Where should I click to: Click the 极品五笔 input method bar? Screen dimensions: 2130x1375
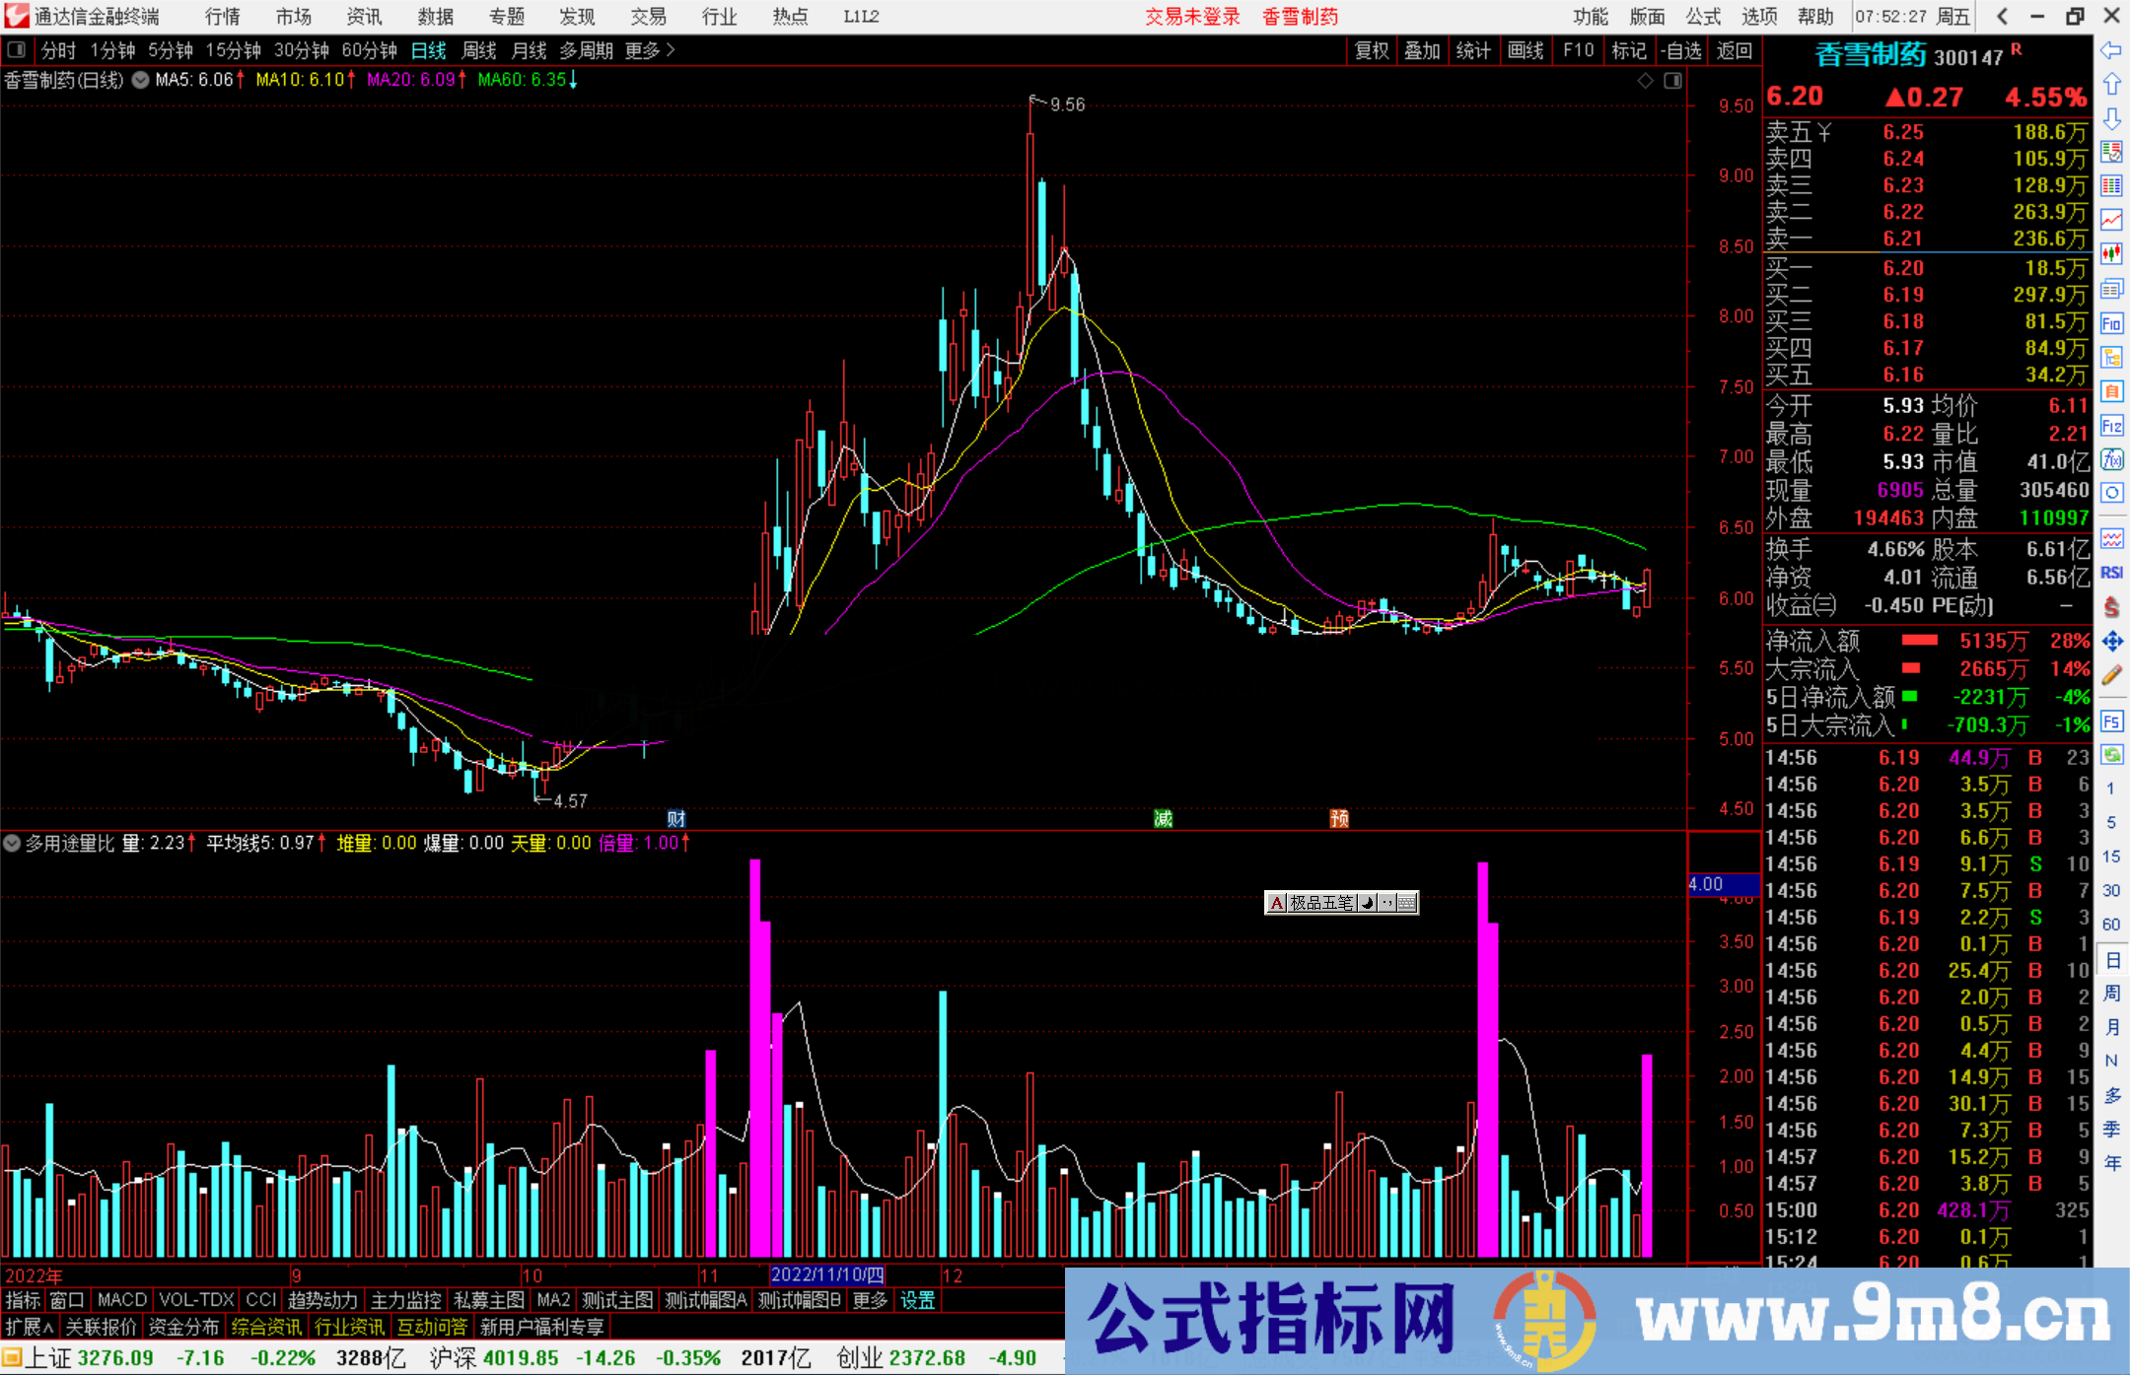click(1341, 902)
